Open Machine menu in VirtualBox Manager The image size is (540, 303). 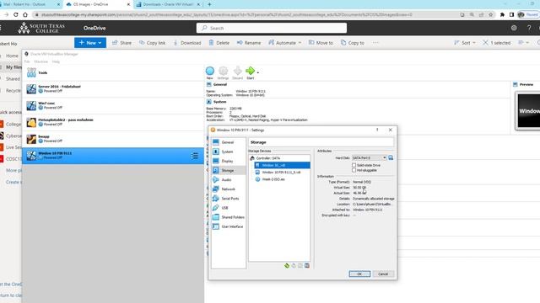(41, 61)
